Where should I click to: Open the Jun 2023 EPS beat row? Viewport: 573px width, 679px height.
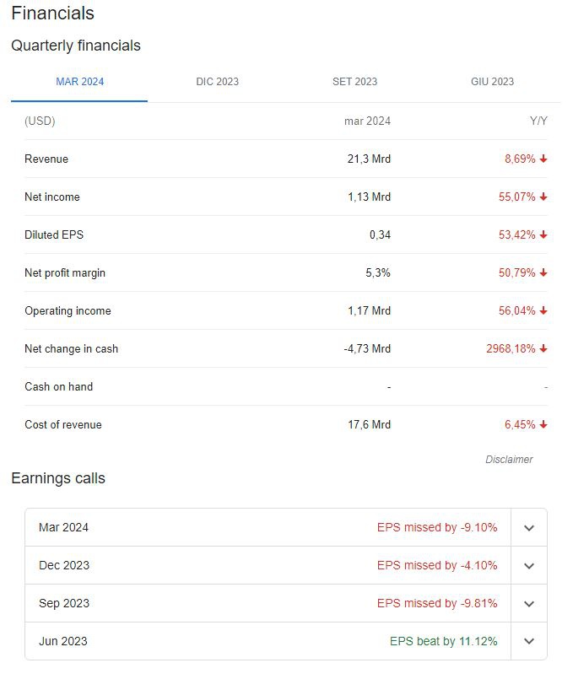point(268,641)
